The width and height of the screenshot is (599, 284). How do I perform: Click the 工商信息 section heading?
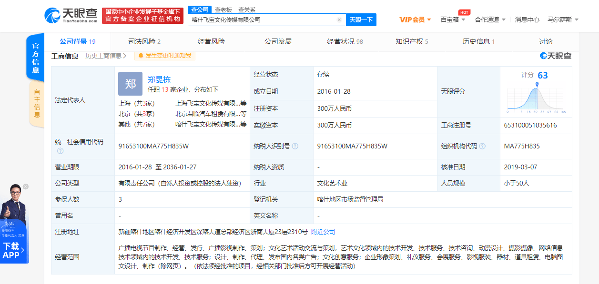(x=65, y=56)
